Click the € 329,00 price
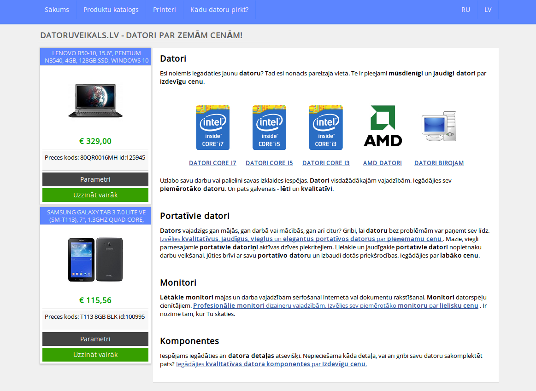Viewport: 536px width, 391px height. click(95, 141)
